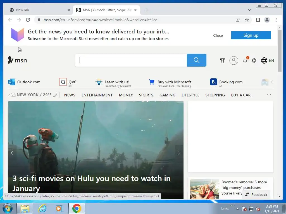The width and height of the screenshot is (286, 214).
Task: Share this page icon in address bar
Action: (238, 20)
